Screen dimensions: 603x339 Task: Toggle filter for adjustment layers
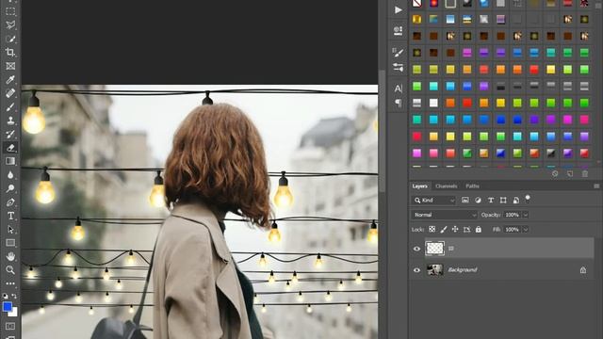[478, 200]
